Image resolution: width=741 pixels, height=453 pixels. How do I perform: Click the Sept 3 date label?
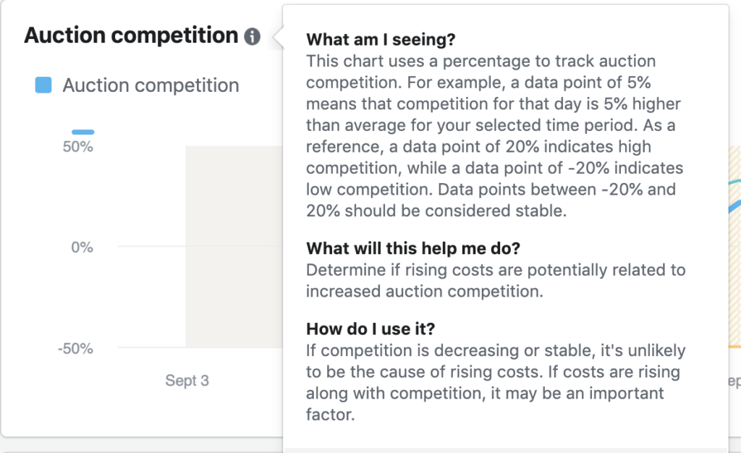[187, 381]
